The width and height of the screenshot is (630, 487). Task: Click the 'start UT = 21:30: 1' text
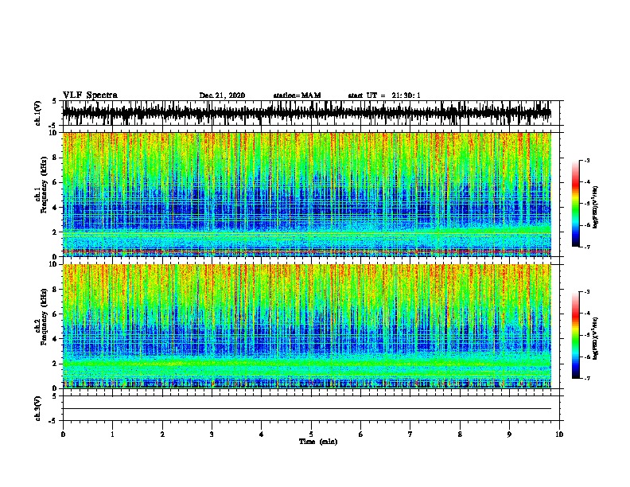[384, 95]
